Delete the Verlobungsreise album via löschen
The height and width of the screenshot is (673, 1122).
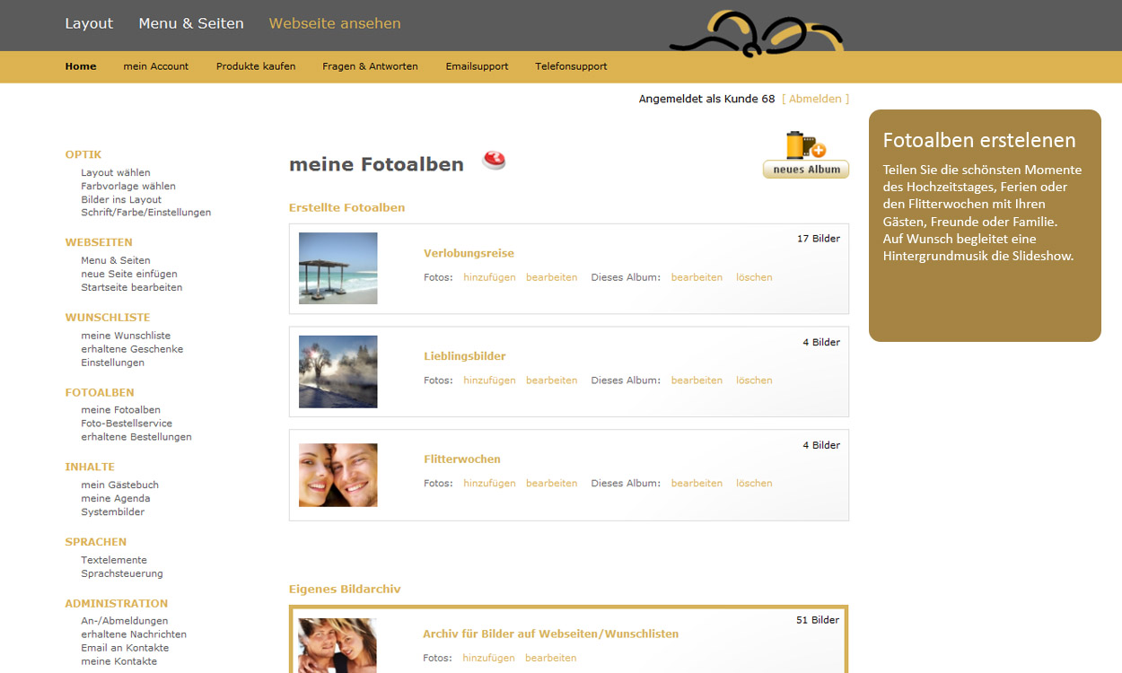pos(754,277)
